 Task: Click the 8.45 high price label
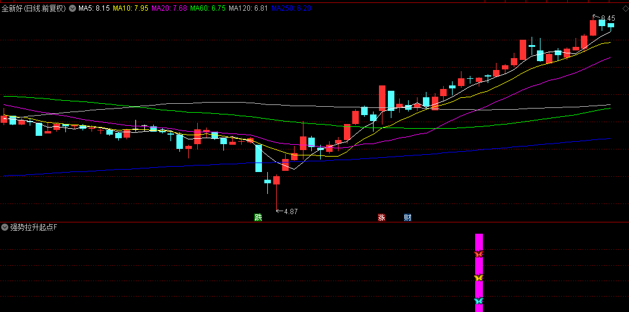[x=608, y=18]
